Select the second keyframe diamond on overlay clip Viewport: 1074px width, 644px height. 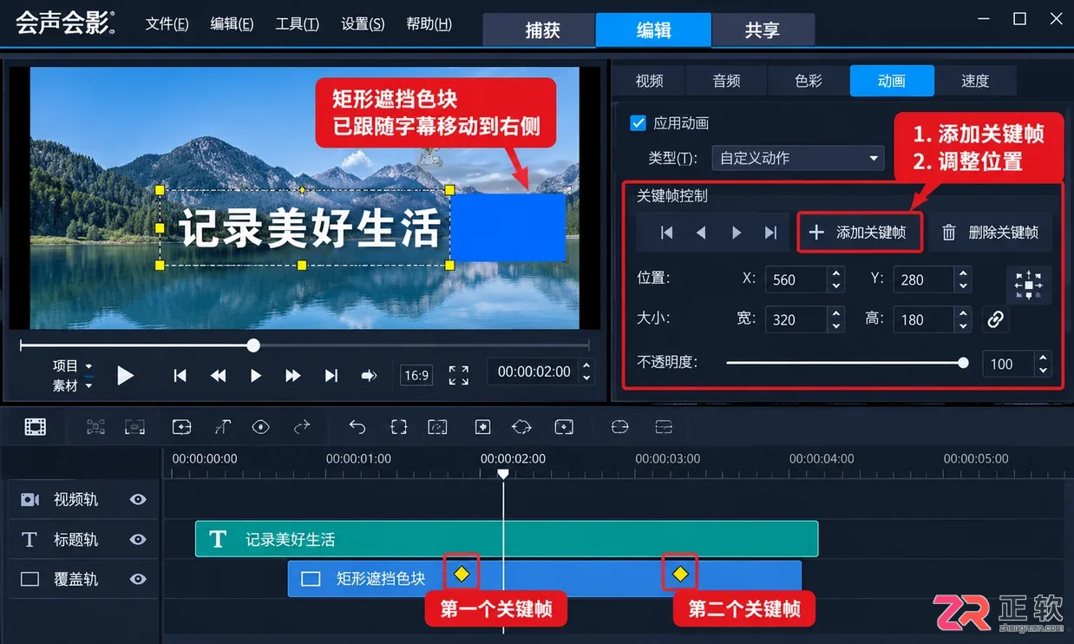(x=680, y=574)
